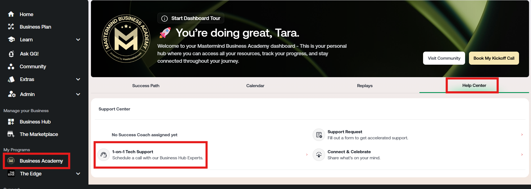This screenshot has height=189, width=531.
Task: Click the rocket emoji beside the greeting
Action: coord(165,33)
